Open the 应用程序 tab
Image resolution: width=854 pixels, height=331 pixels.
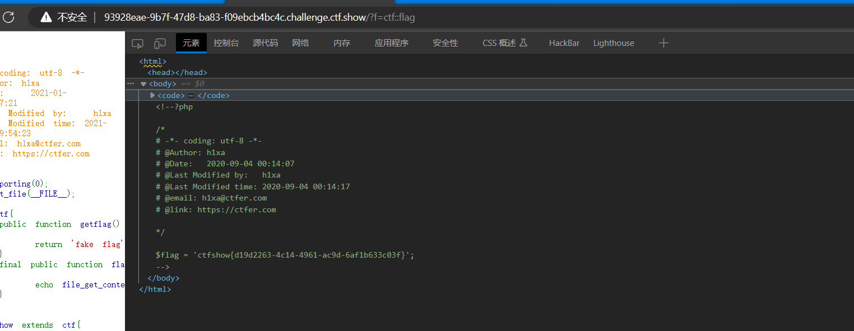pyautogui.click(x=392, y=43)
